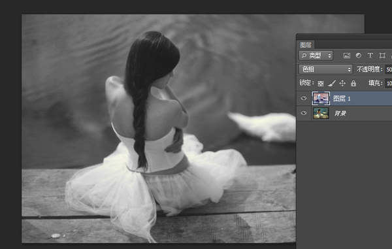
Task: Select the 背景 layer thumbnail
Action: tap(321, 113)
